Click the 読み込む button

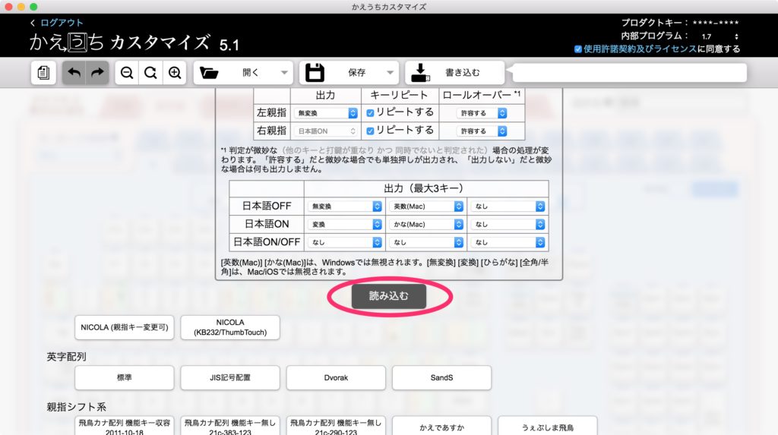coord(389,296)
